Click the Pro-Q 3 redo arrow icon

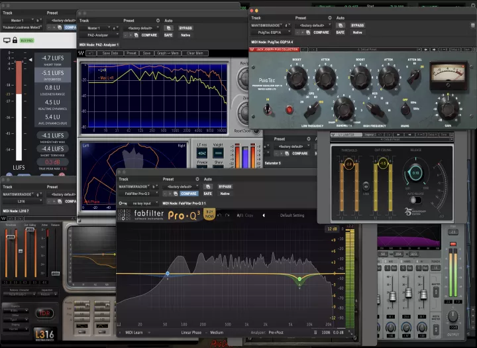[227, 215]
